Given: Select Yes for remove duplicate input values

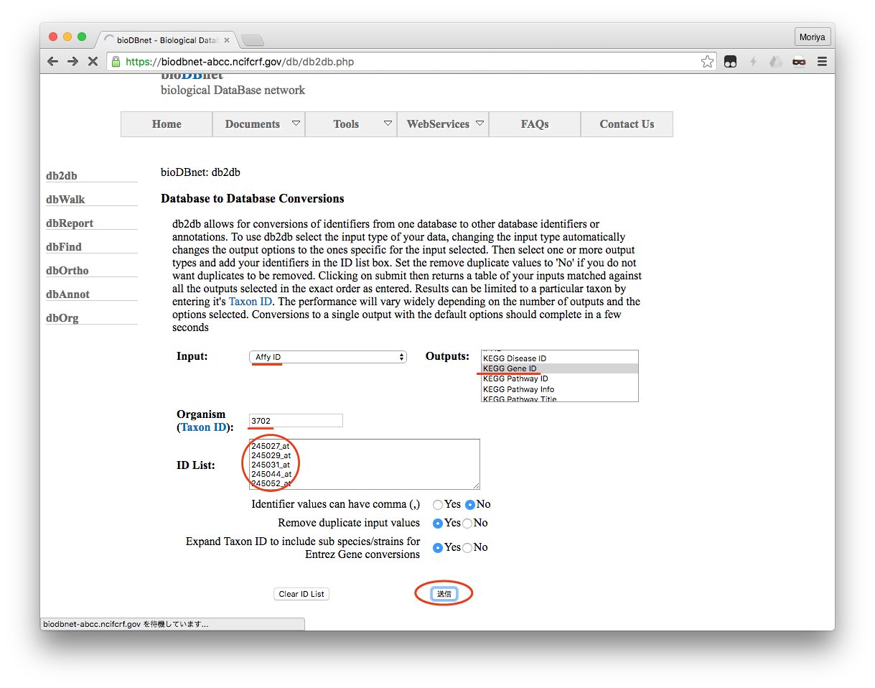Looking at the screenshot, I should pyautogui.click(x=438, y=524).
